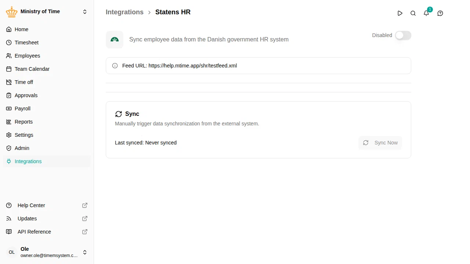Open Team Calendar in sidebar
Screen dimensions: 470x264
pos(47,69)
